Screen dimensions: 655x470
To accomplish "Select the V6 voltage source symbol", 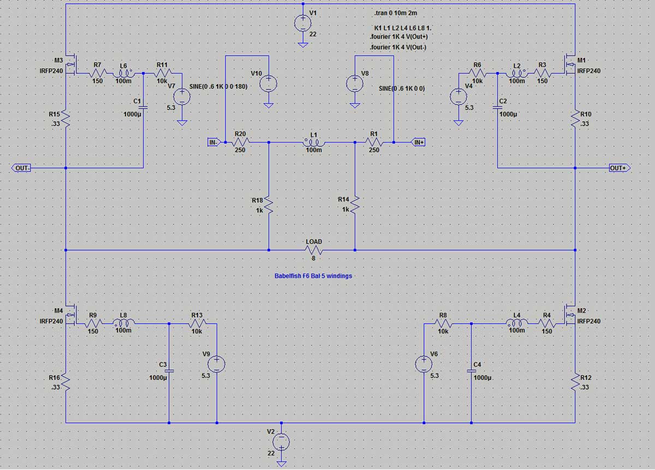I will click(424, 364).
